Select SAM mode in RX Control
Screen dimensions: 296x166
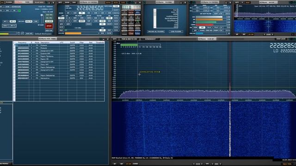point(75,13)
